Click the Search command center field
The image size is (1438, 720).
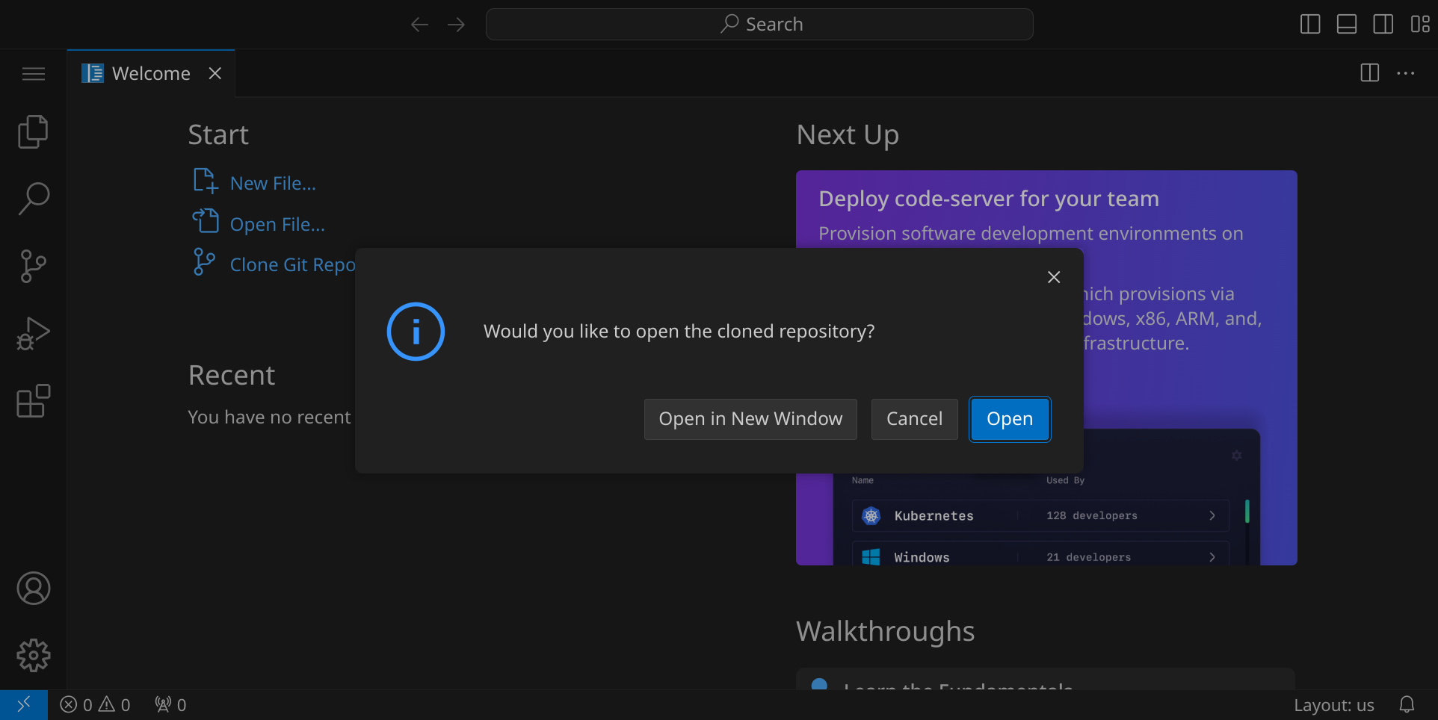click(x=759, y=25)
